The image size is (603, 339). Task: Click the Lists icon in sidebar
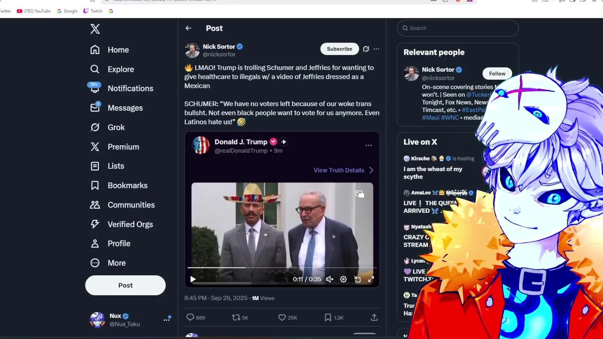[x=95, y=166]
